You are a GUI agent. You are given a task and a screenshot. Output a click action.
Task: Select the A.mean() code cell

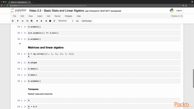pyautogui.click(x=104, y=69)
